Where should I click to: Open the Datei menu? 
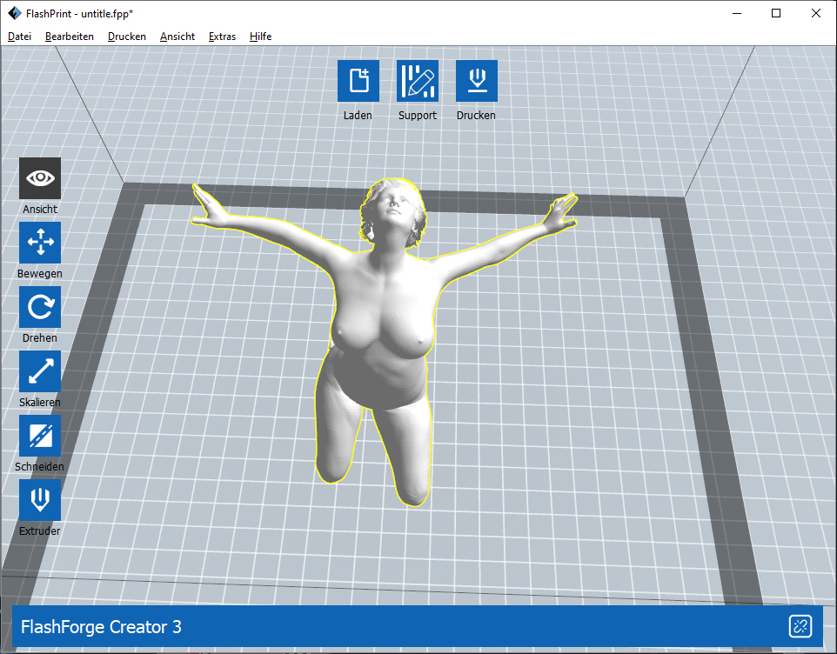click(20, 37)
